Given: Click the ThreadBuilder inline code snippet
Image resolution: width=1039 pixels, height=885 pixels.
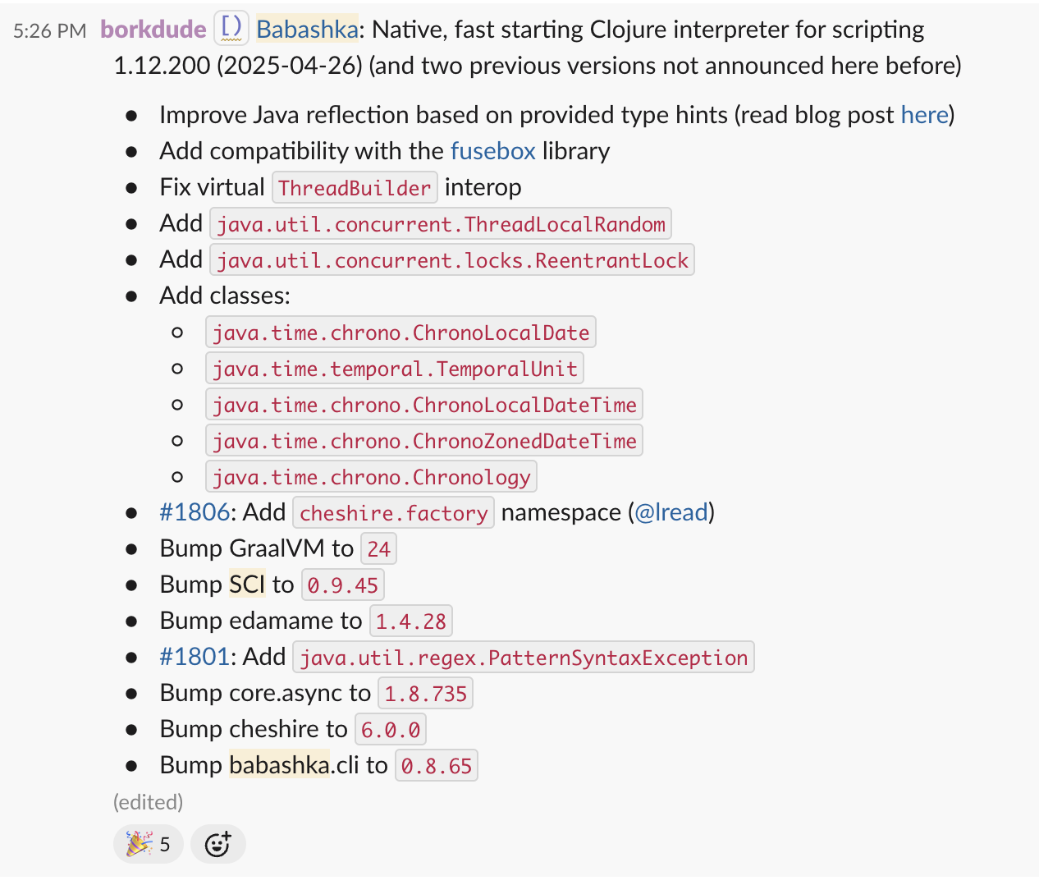Looking at the screenshot, I should [355, 188].
